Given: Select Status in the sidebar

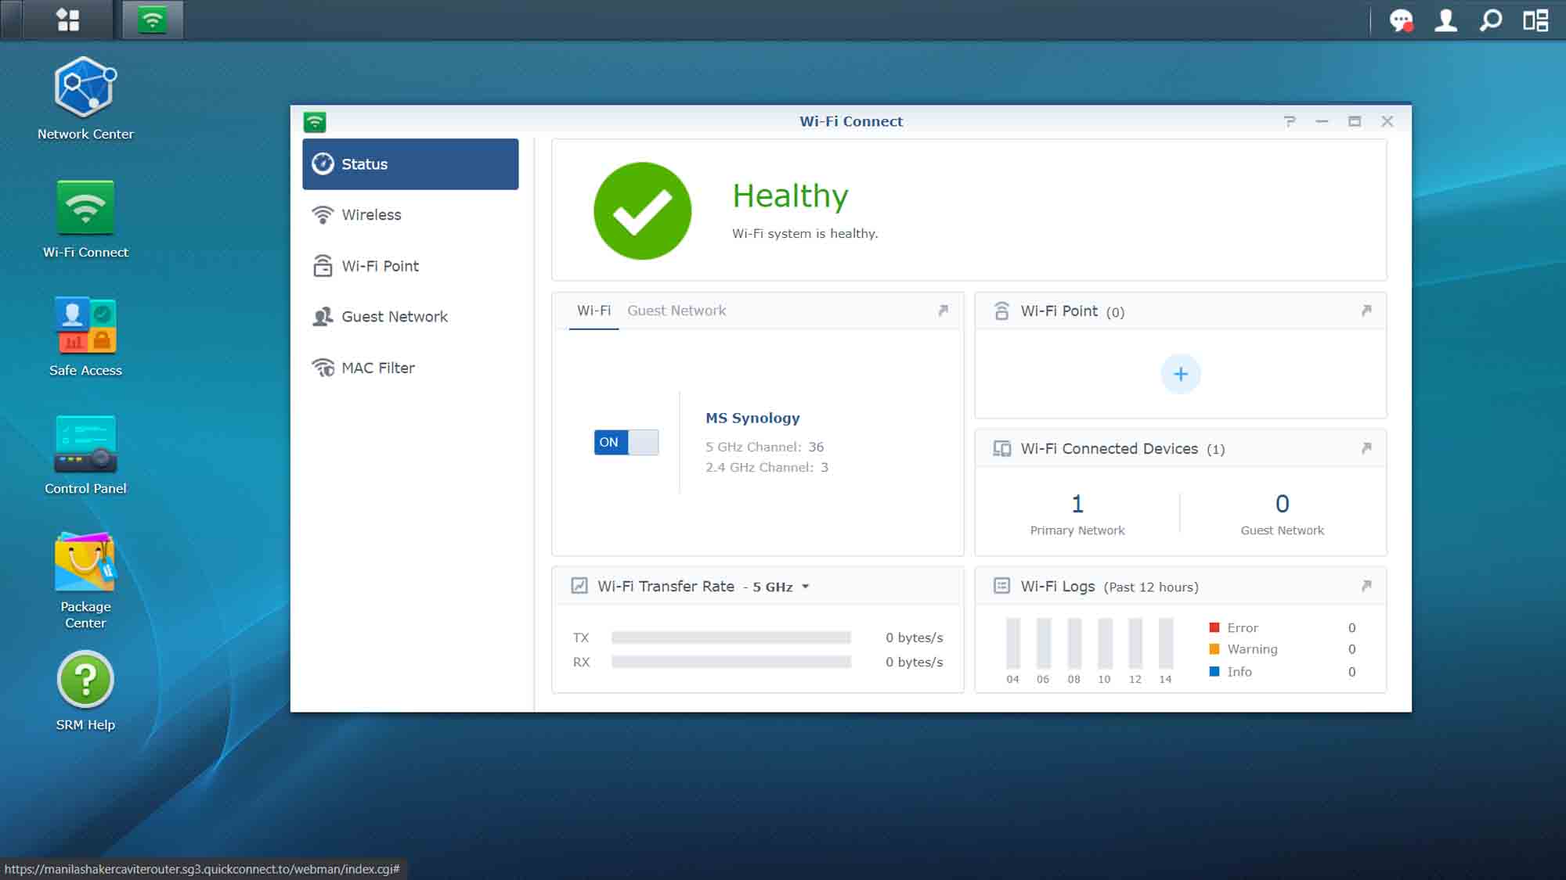Looking at the screenshot, I should pos(410,164).
